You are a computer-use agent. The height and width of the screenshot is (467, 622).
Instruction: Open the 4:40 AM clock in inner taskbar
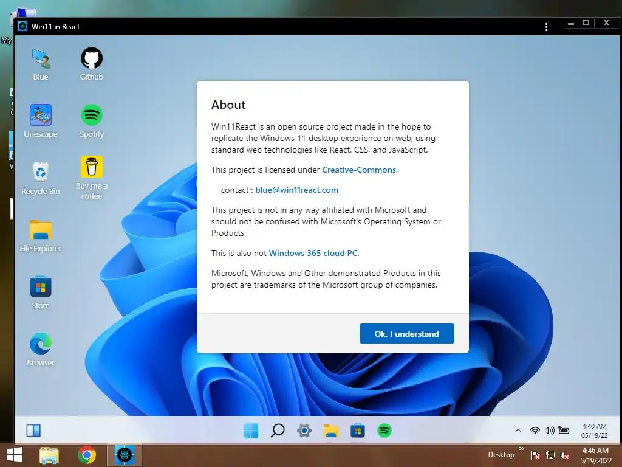pyautogui.click(x=594, y=431)
